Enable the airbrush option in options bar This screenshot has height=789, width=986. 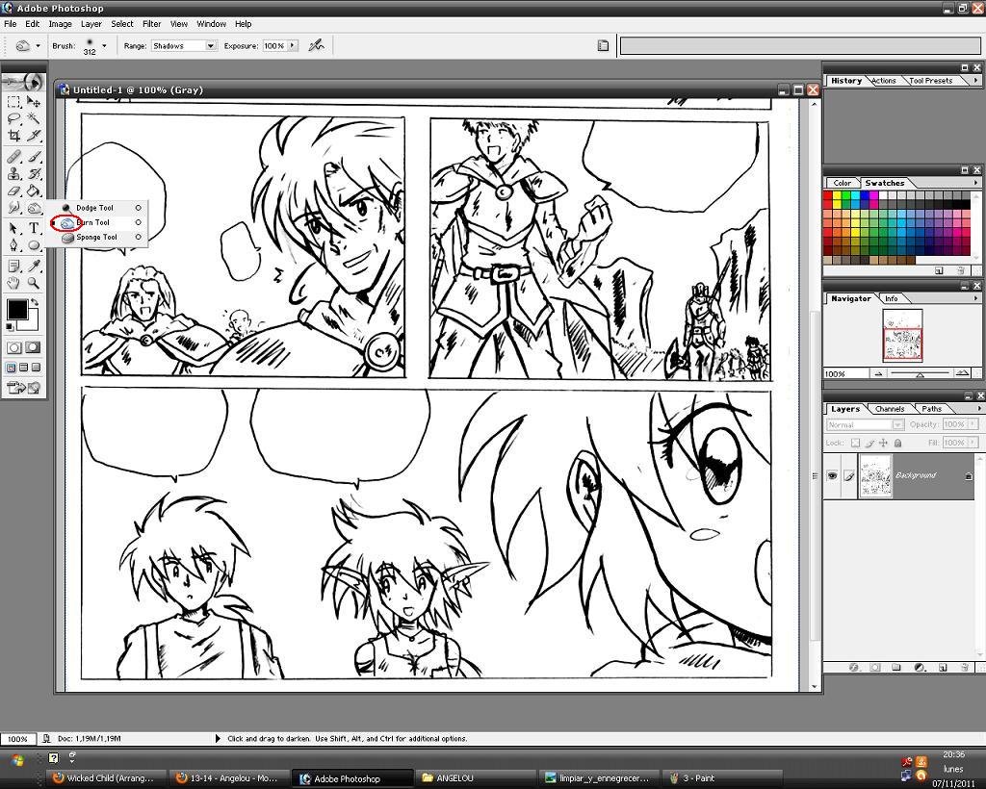(x=316, y=45)
